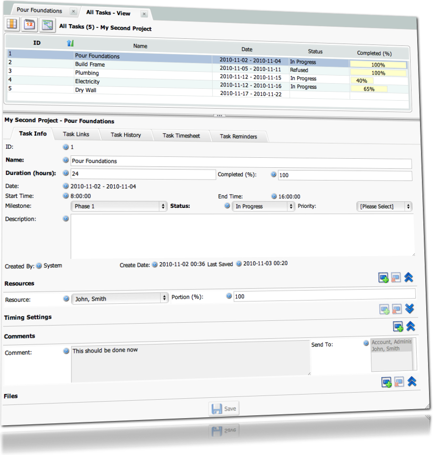Expand the Timing Settings section
Viewport: 447px width, 455px height.
[410, 309]
